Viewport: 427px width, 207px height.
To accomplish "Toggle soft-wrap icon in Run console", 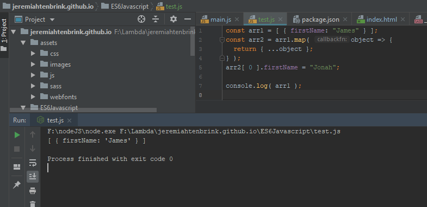I will tap(33, 163).
